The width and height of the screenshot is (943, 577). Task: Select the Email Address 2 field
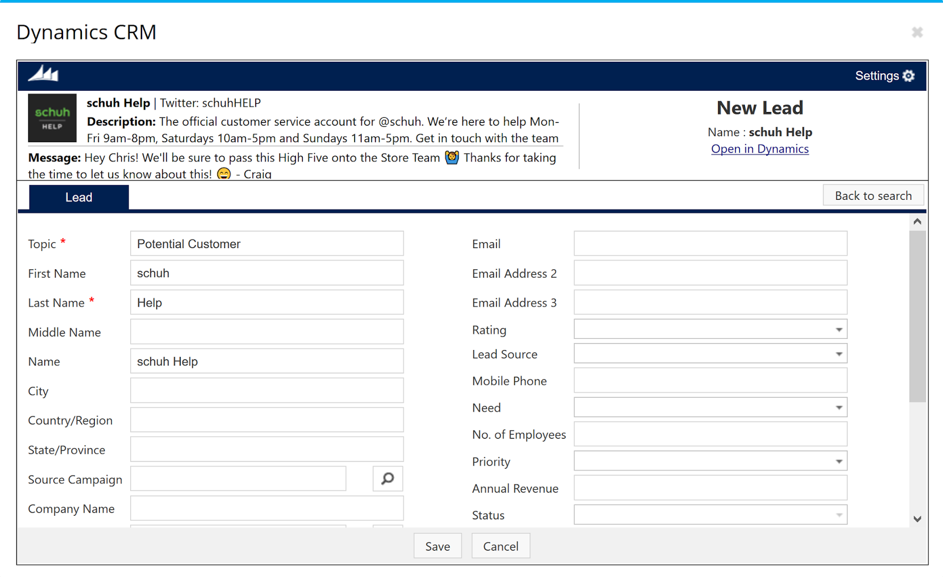(x=710, y=273)
